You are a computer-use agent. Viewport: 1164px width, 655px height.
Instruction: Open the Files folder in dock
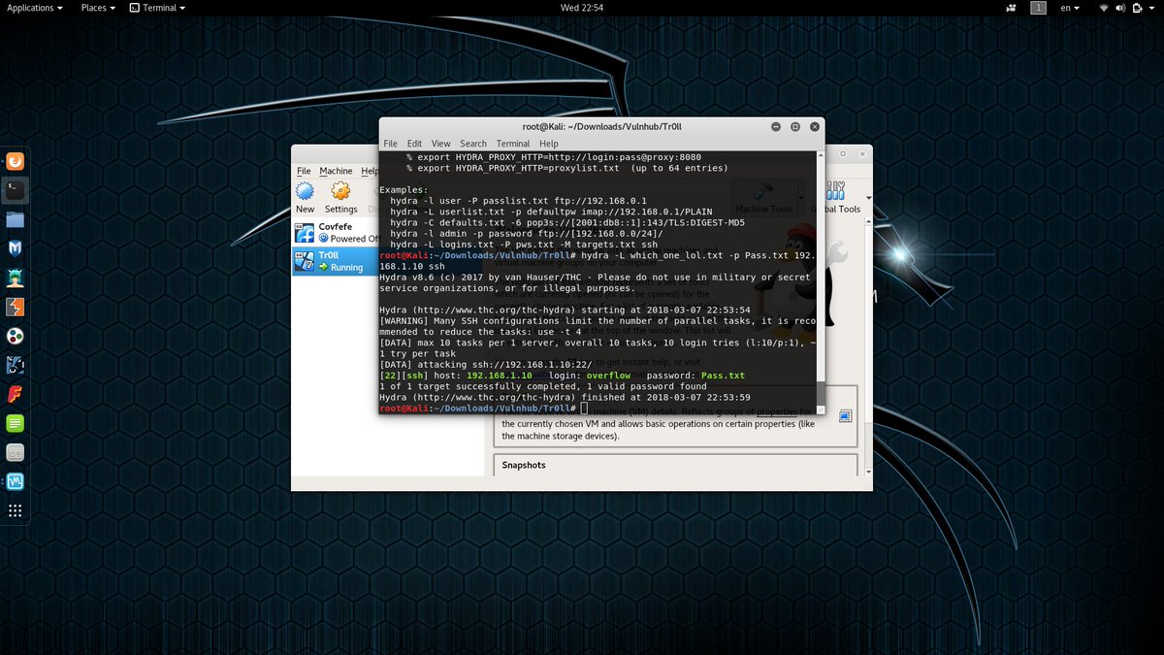click(16, 219)
